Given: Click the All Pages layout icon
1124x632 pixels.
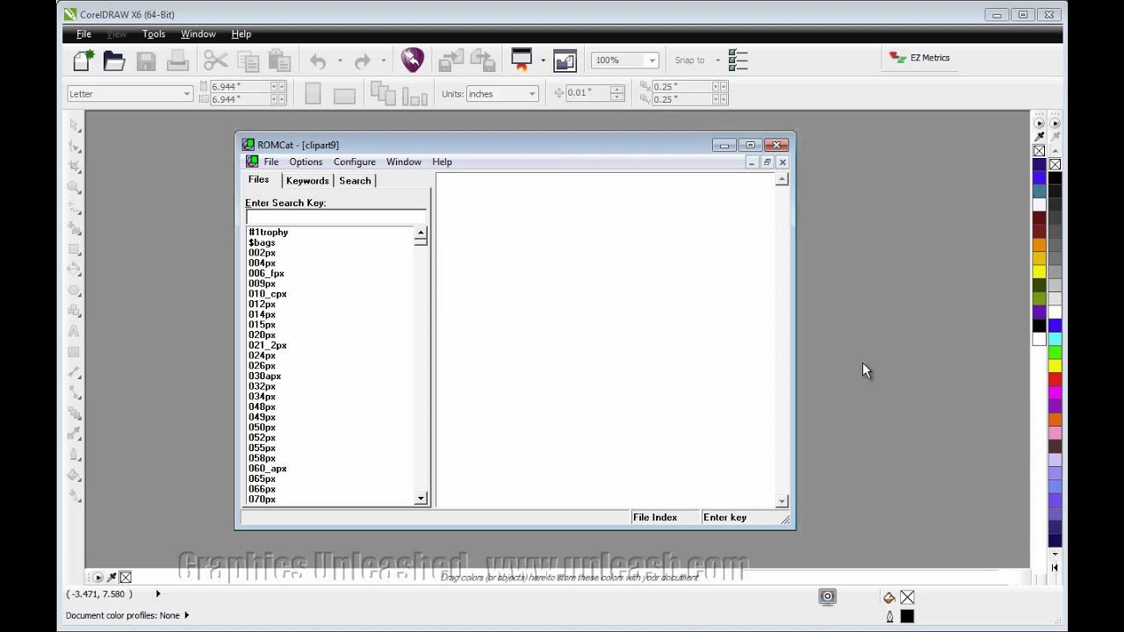Looking at the screenshot, I should [383, 93].
